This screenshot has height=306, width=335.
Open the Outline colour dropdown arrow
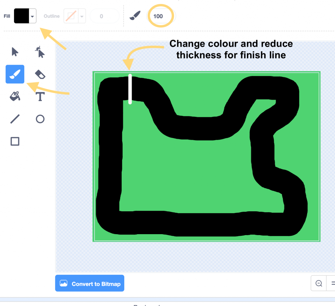82,16
